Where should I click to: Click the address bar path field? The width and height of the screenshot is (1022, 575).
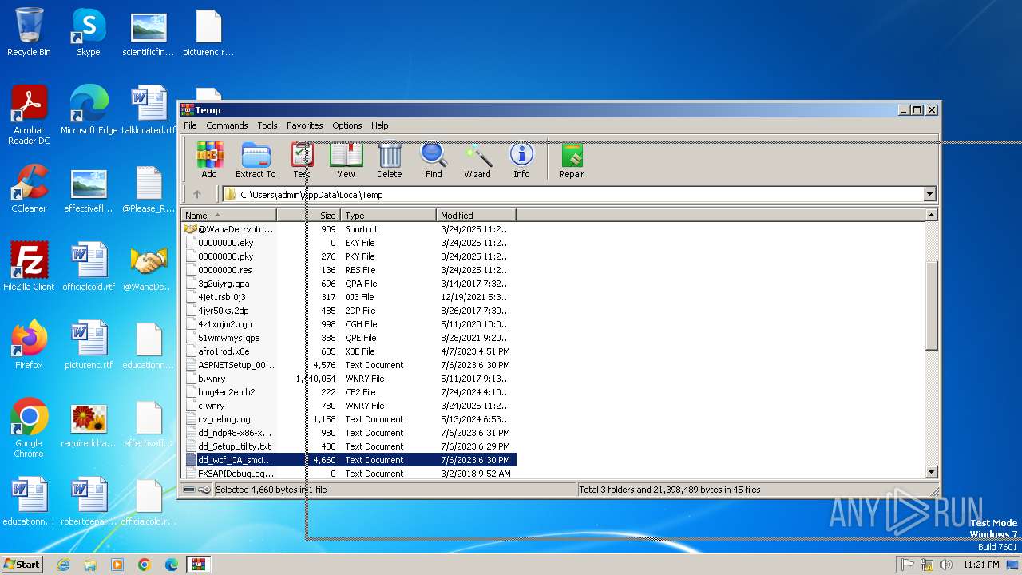click(x=572, y=194)
